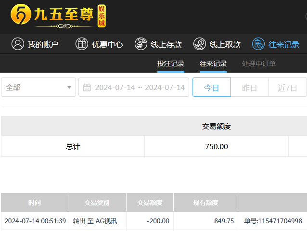Click order number 单号:115471704998
This screenshot has height=231, width=307.
point(273,221)
